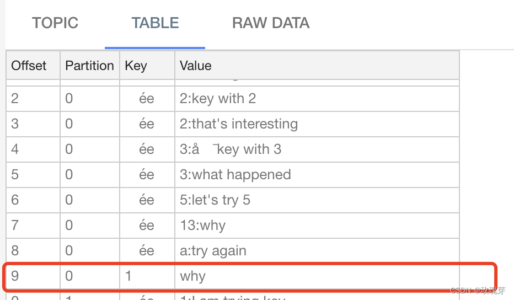This screenshot has width=514, height=300.
Task: Click the Offset column header
Action: tap(29, 66)
